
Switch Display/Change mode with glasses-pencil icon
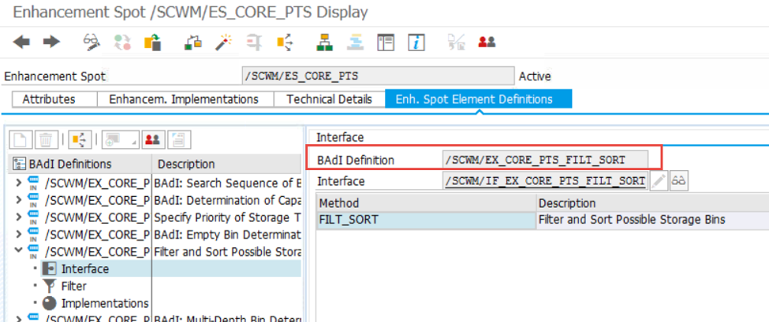(91, 43)
